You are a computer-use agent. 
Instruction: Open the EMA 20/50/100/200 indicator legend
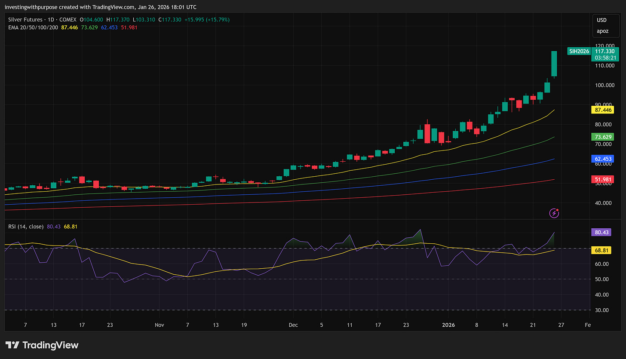(33, 28)
